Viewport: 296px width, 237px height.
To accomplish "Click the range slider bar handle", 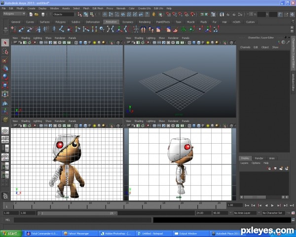I will tap(77, 213).
